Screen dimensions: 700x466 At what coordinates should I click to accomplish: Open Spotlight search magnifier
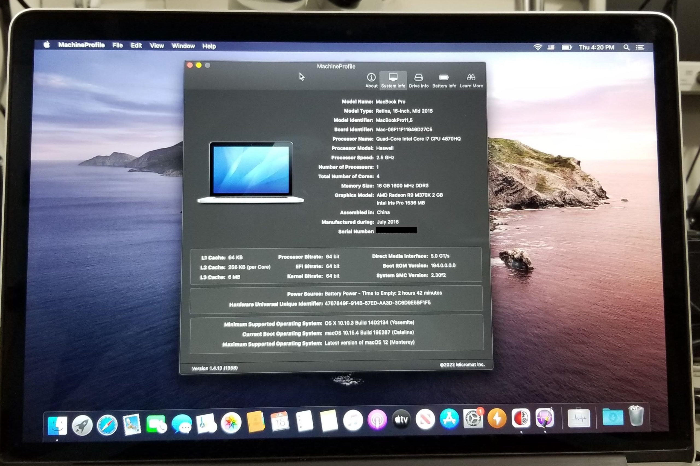(626, 48)
